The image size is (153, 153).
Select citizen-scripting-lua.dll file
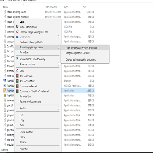(16, 12)
